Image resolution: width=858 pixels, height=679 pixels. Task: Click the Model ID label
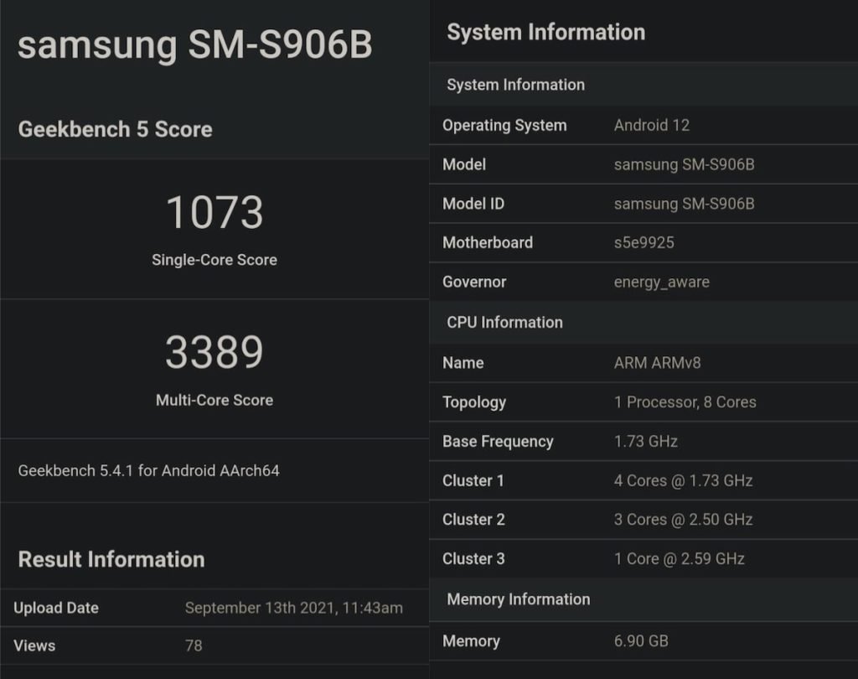473,204
